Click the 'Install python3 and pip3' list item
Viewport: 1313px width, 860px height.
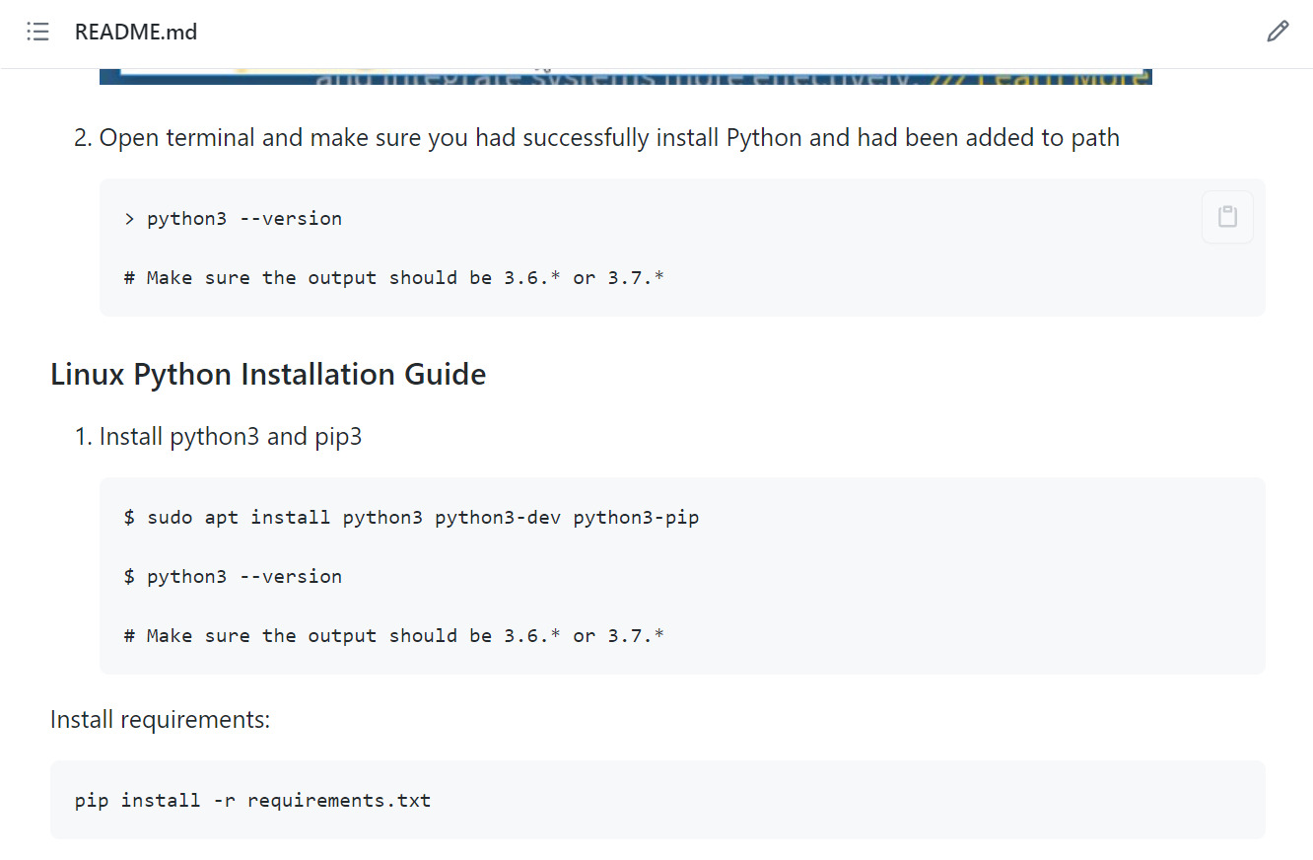click(x=231, y=437)
